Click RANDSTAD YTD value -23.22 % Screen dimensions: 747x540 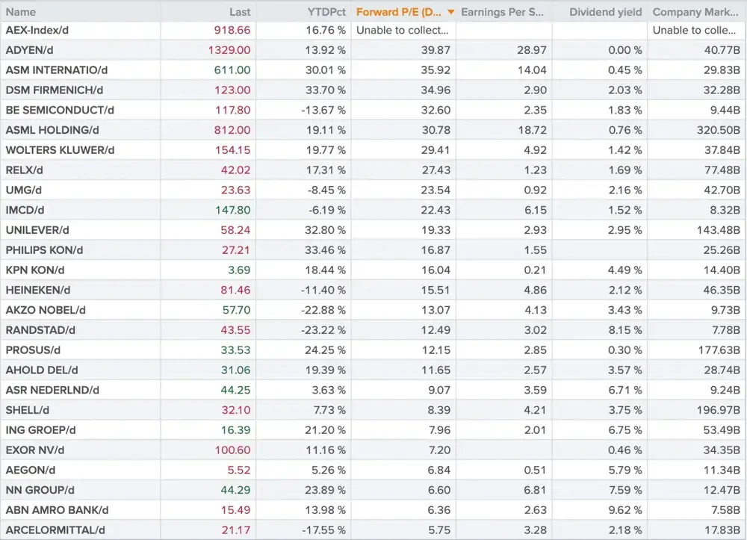(x=323, y=330)
